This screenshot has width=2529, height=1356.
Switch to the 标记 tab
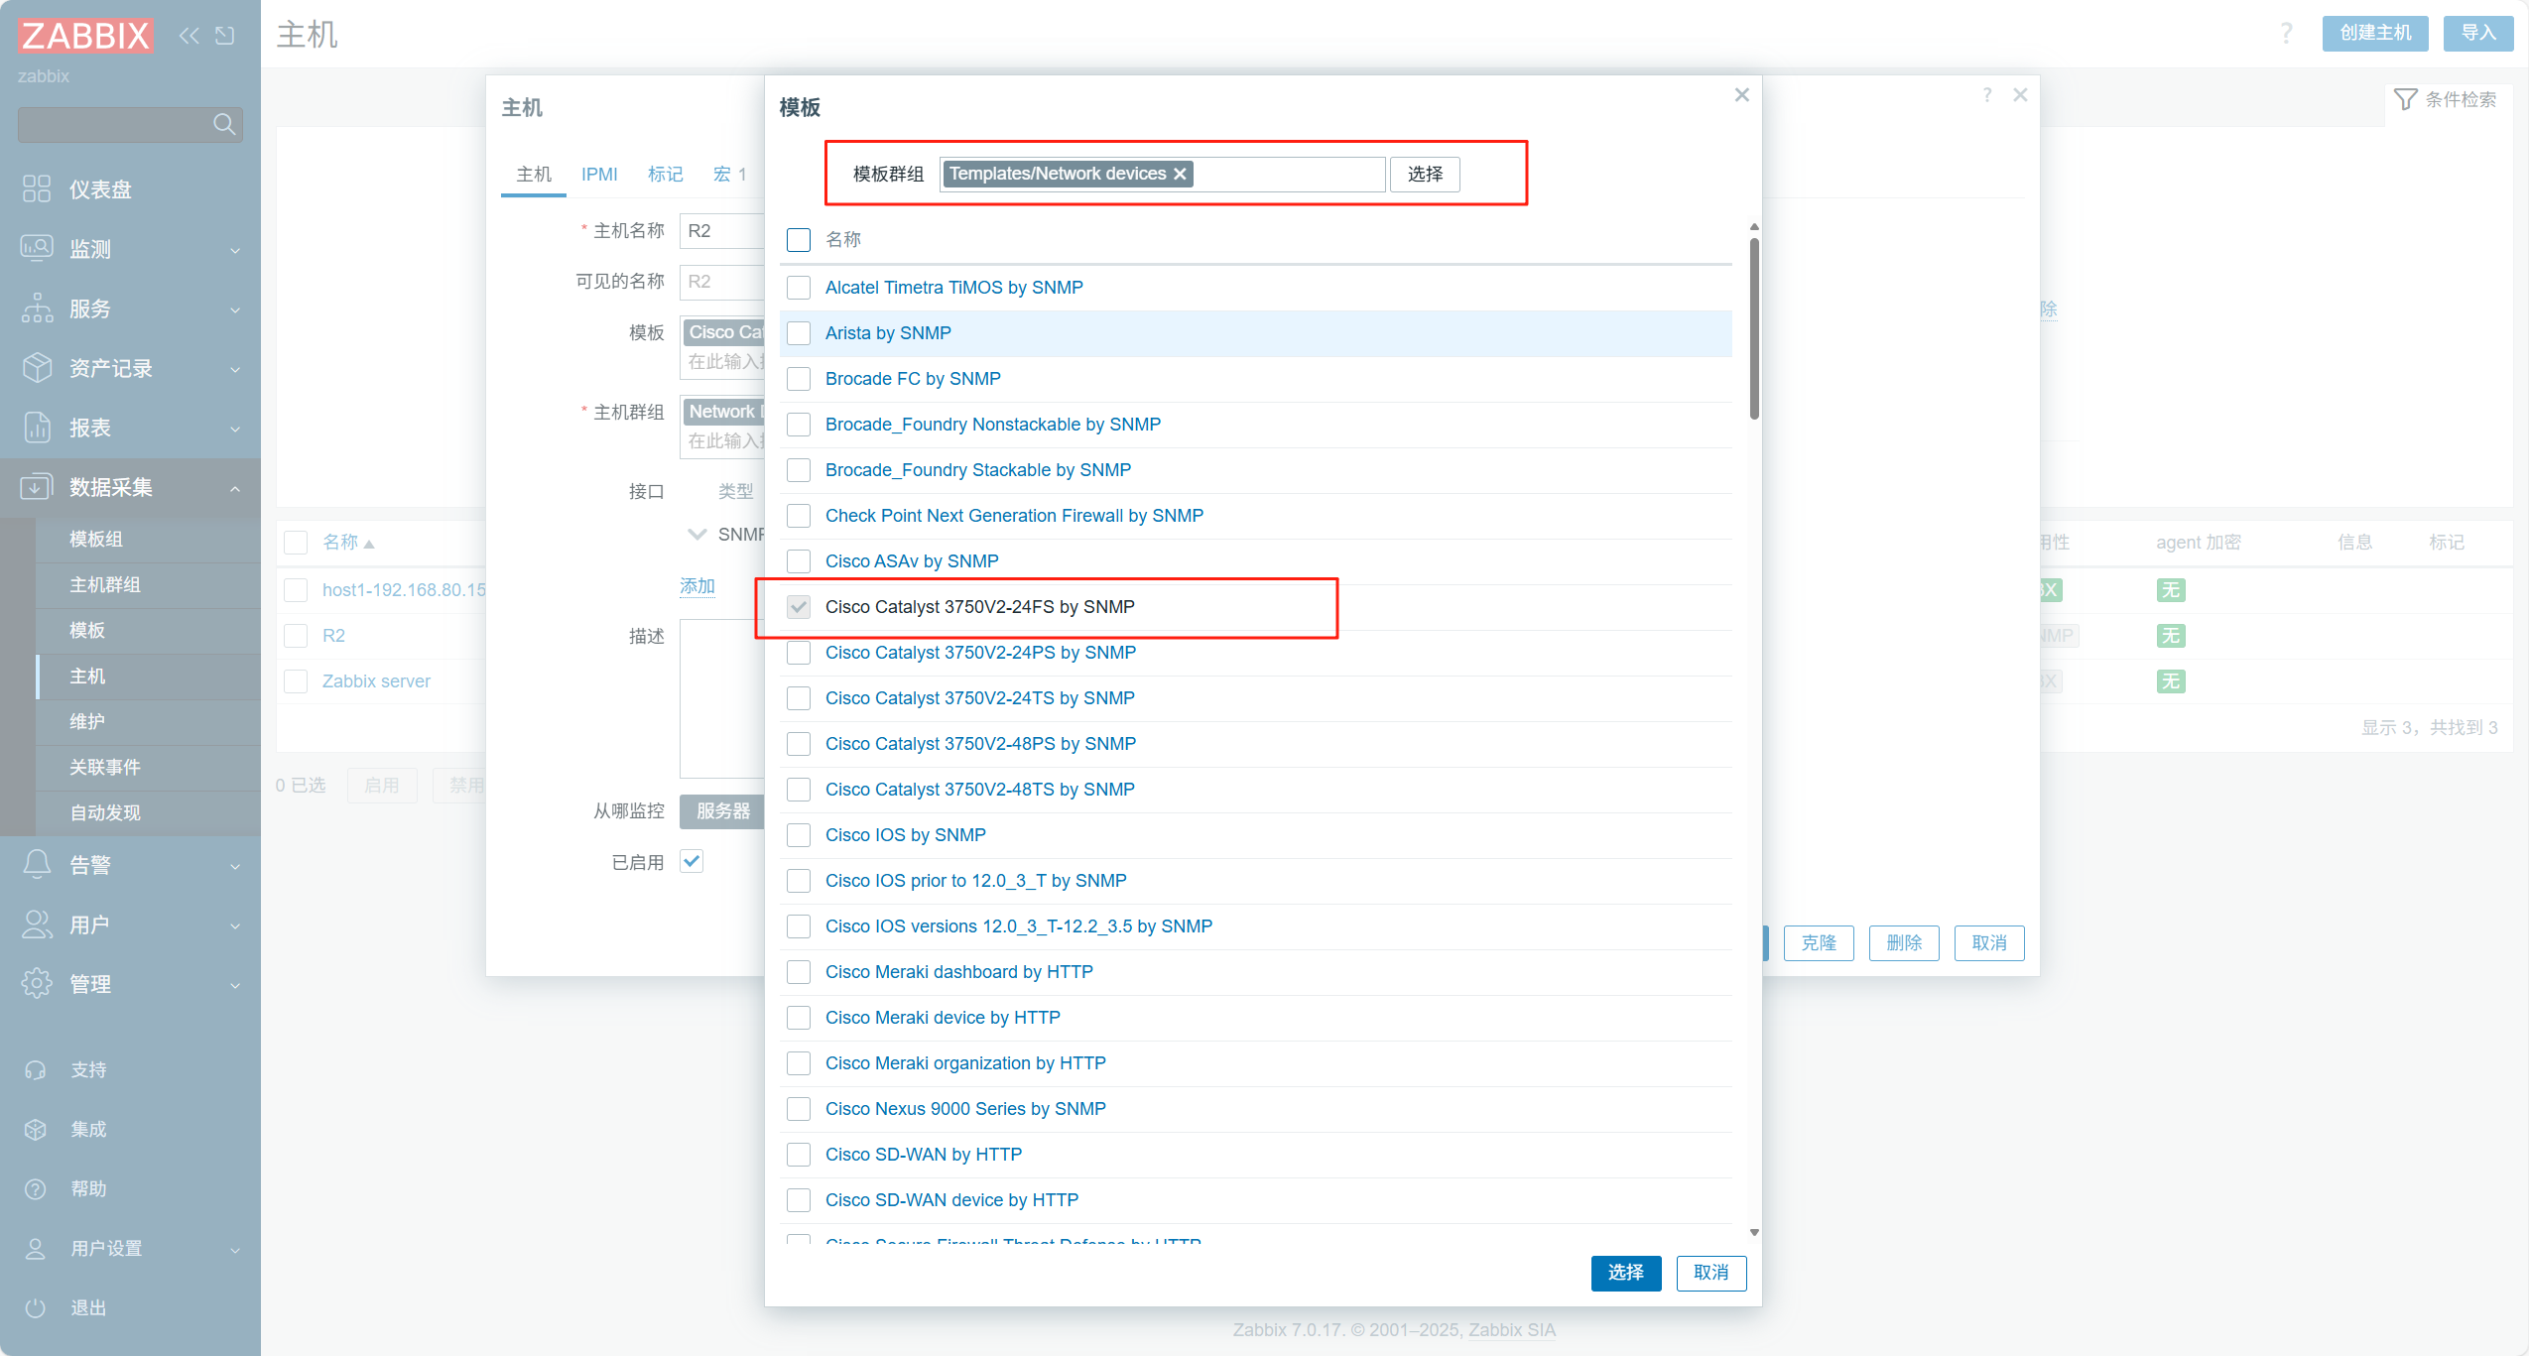click(665, 175)
